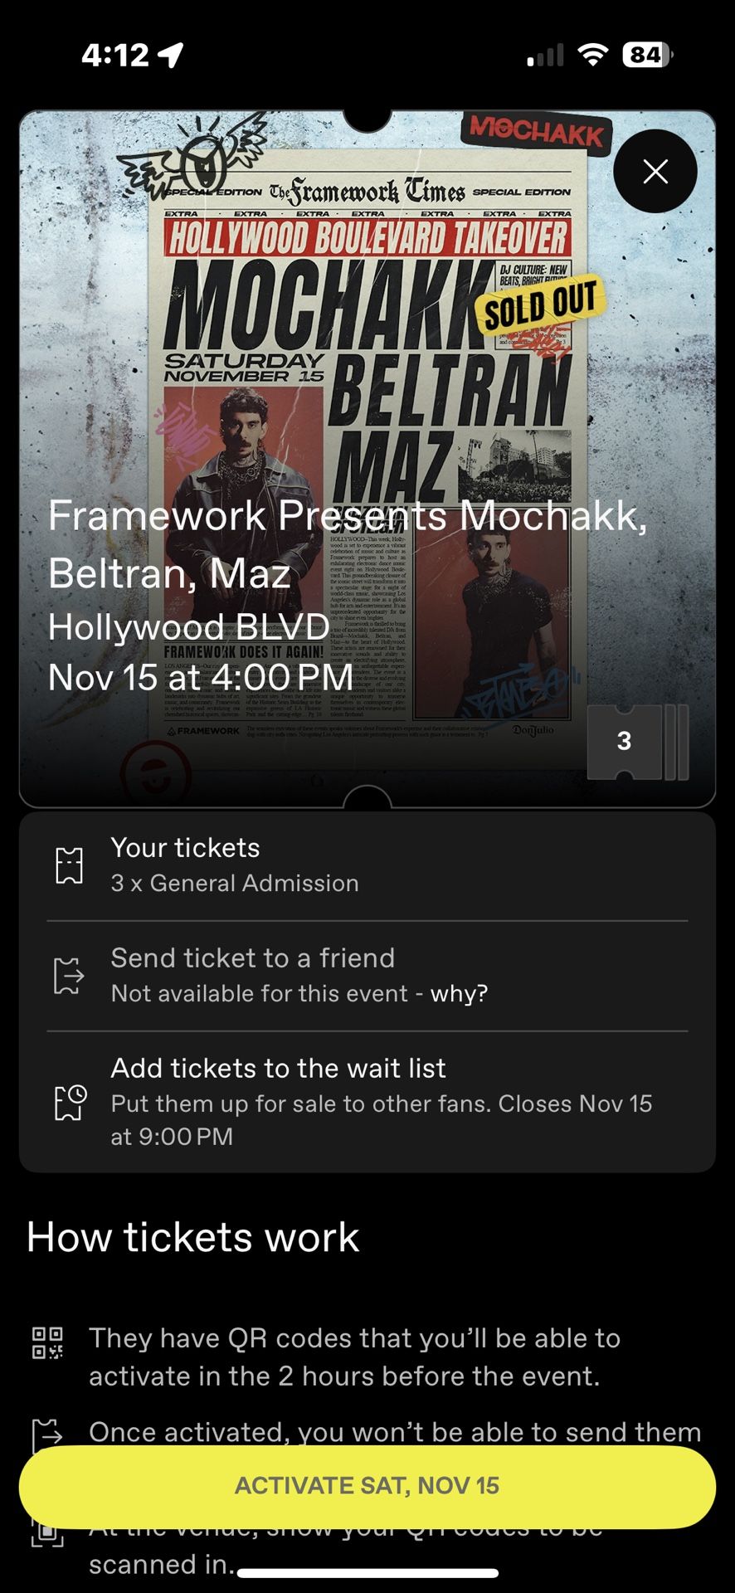This screenshot has width=735, height=1593.
Task: Tap the battery indicator showing 84
Action: click(647, 55)
